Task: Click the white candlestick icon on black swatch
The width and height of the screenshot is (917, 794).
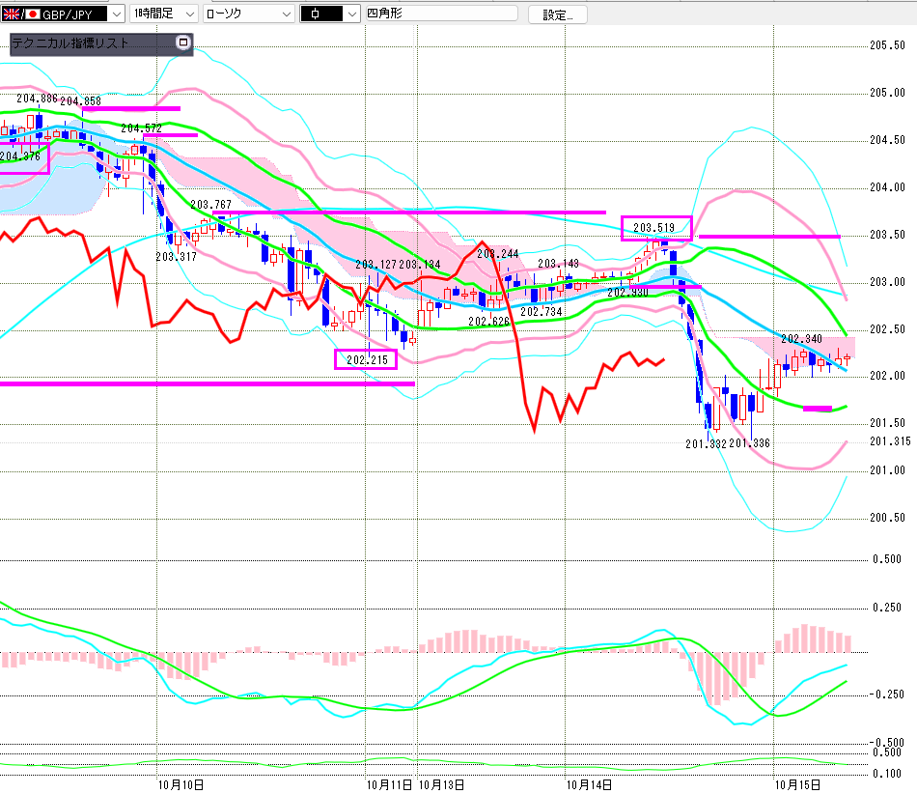Action: [x=317, y=14]
